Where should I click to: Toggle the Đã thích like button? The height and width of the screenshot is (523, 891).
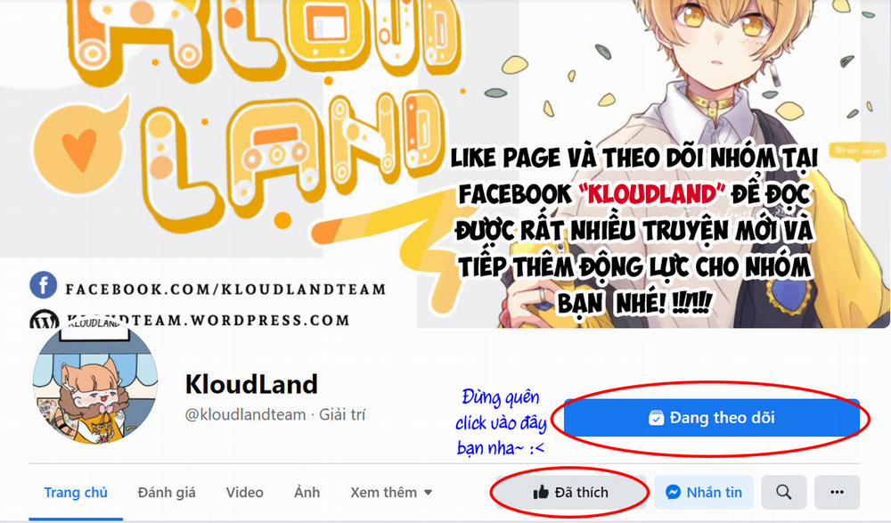[x=570, y=493]
